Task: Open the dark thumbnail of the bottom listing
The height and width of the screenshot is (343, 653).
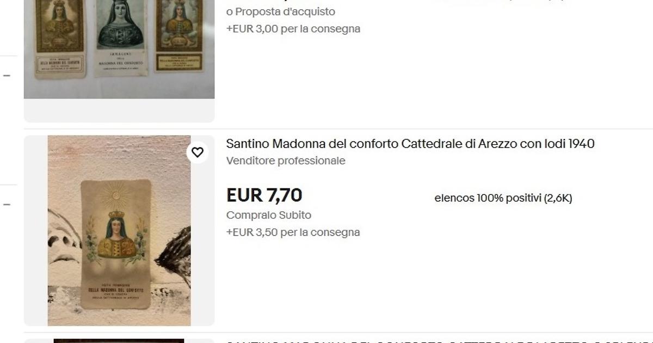Action: point(119,341)
